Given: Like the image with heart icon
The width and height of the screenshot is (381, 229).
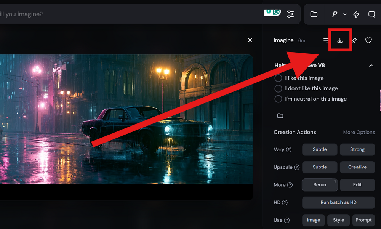Looking at the screenshot, I should 368,40.
